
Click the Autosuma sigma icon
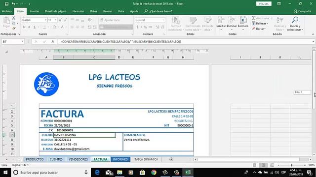(x=253, y=18)
